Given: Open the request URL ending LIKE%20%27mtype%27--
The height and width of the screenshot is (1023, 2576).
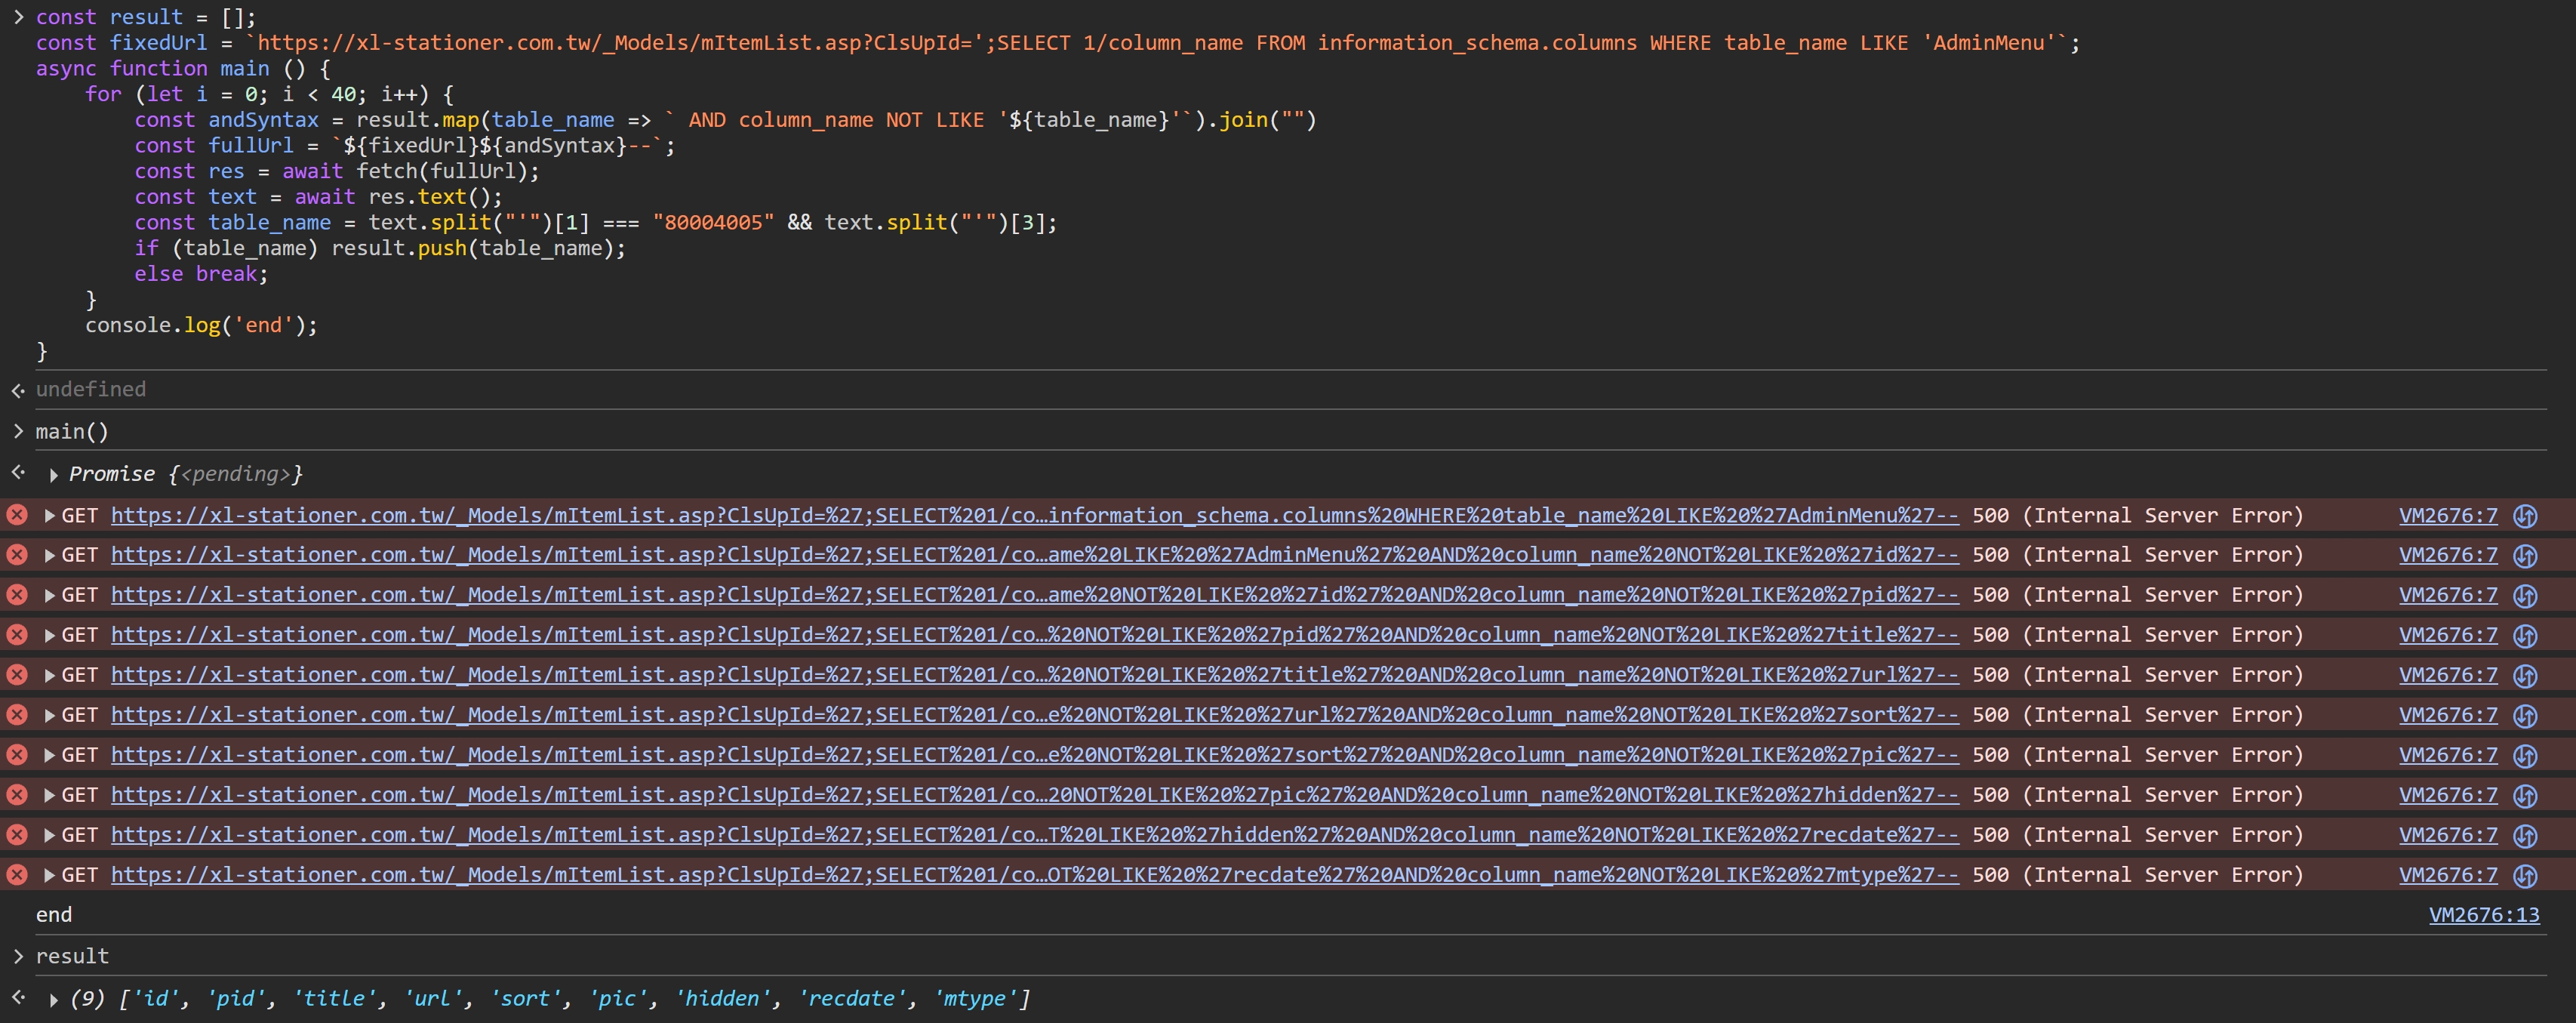Looking at the screenshot, I should click(x=1035, y=876).
